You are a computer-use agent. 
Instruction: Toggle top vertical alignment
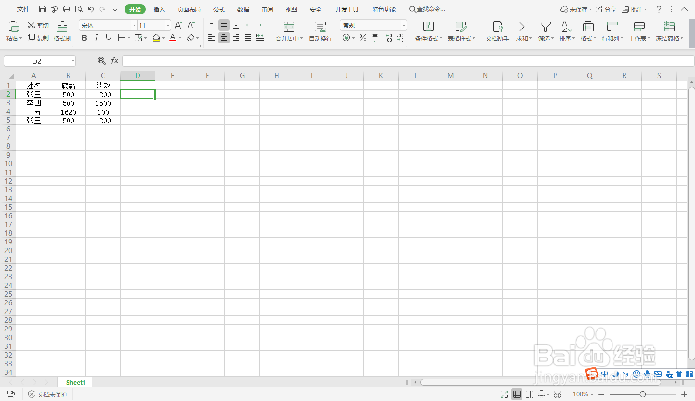212,25
